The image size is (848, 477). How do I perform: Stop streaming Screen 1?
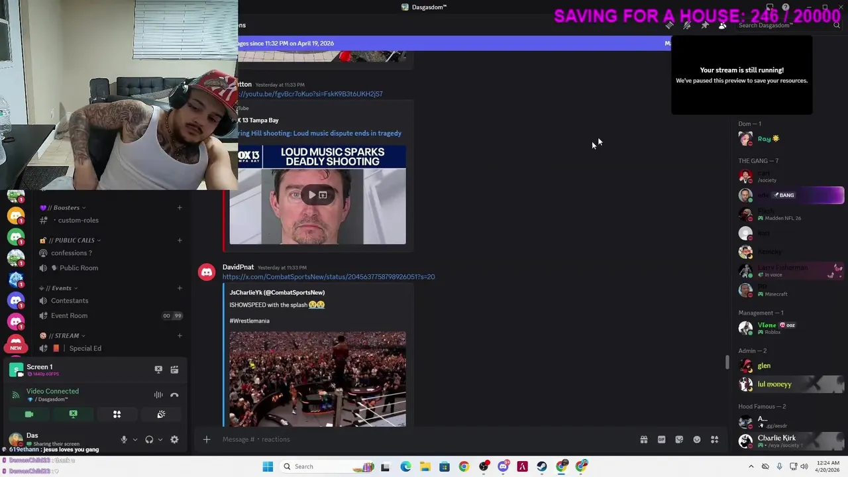[158, 370]
